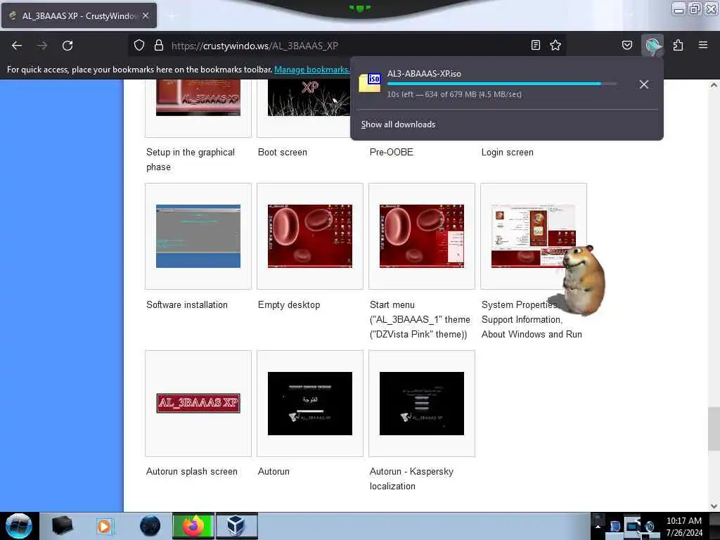Click the 'Pre-OOBE' caption
This screenshot has width=720, height=540.
click(391, 152)
